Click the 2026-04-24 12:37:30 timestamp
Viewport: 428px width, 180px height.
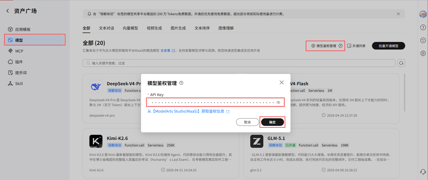tap(342, 115)
